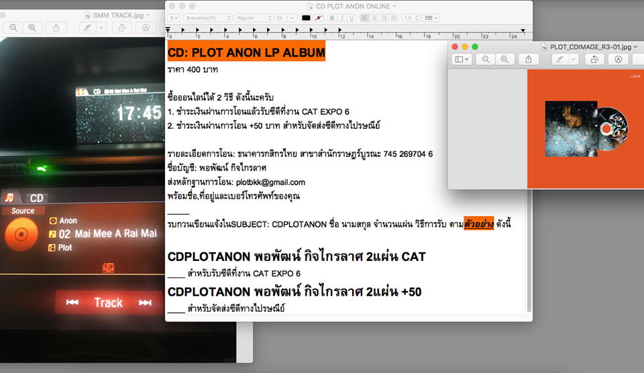The width and height of the screenshot is (644, 373).
Task: Center align the text
Action: [x=374, y=17]
